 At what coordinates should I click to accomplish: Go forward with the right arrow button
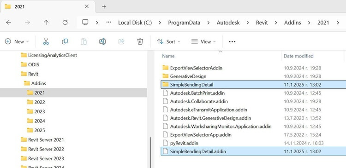(x=27, y=23)
